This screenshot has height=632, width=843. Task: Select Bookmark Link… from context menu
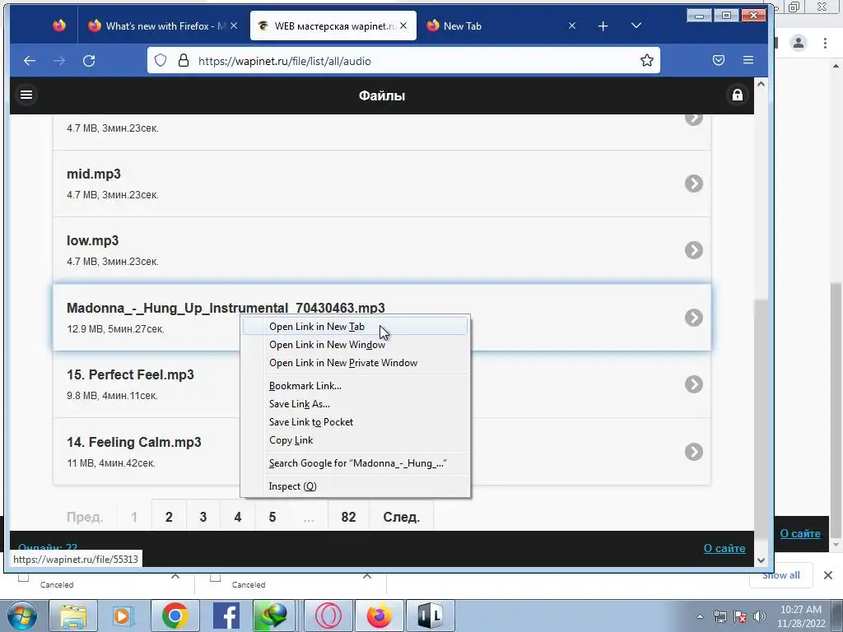[x=355, y=386]
